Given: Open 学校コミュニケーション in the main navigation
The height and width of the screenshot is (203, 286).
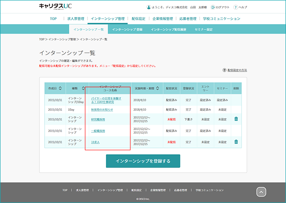Looking at the screenshot, I should coord(222,19).
